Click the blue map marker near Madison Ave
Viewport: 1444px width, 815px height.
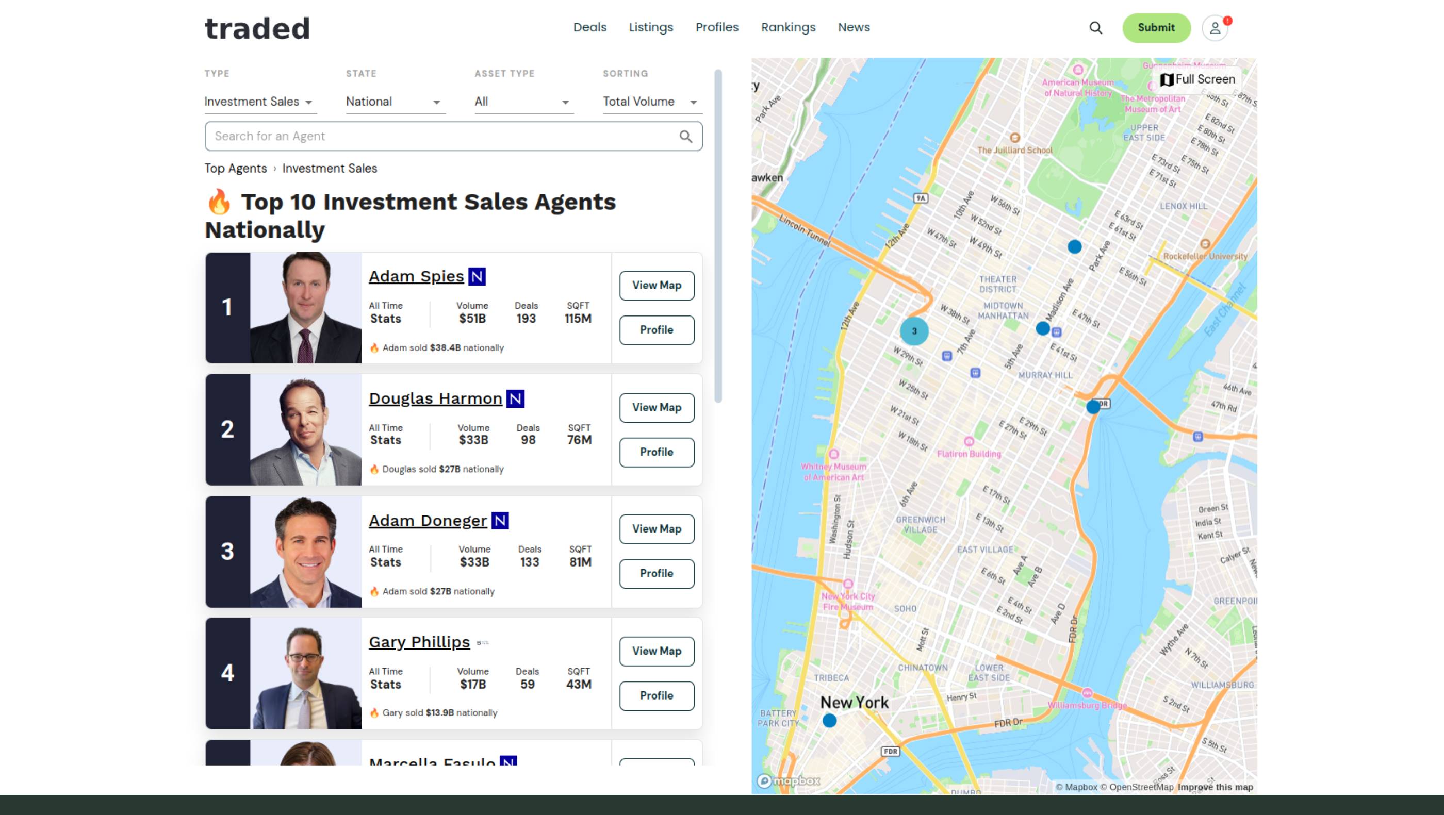[x=1043, y=328]
